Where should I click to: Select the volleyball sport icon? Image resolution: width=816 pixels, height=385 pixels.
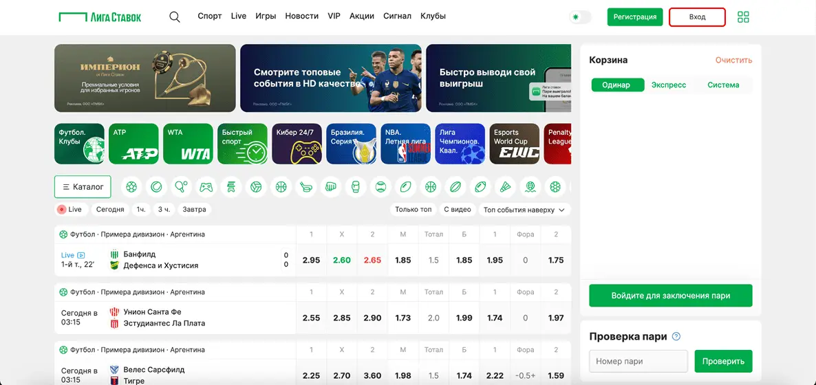pyautogui.click(x=256, y=186)
